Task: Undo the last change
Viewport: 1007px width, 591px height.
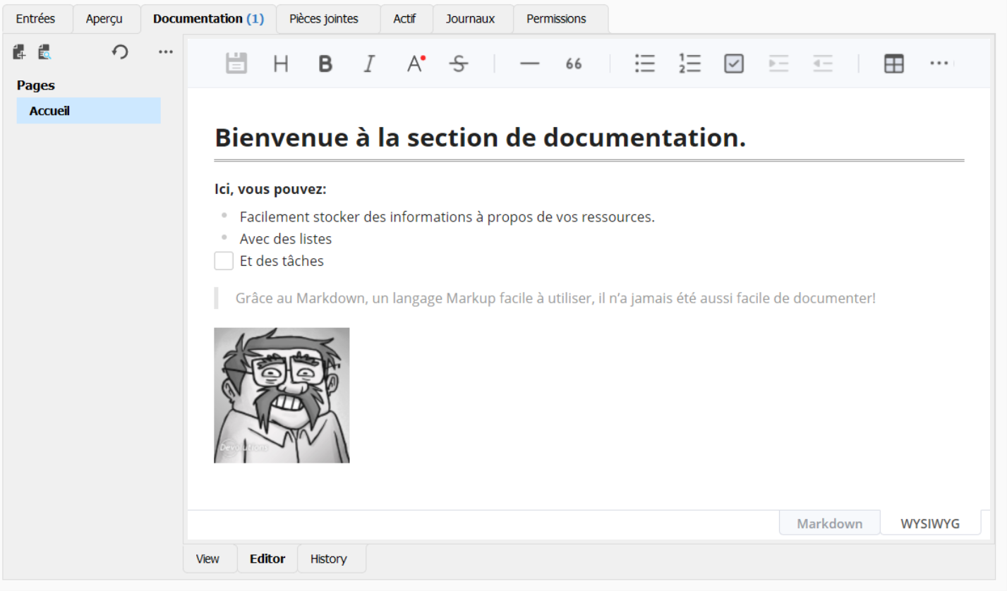Action: tap(119, 51)
